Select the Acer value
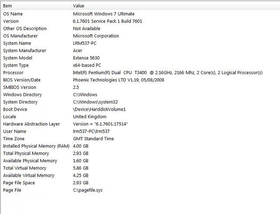Viewport: 280px width, 214px height. 78,50
